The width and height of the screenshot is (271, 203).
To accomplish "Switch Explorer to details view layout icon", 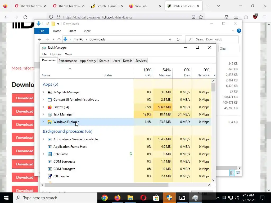I will (x=232, y=173).
